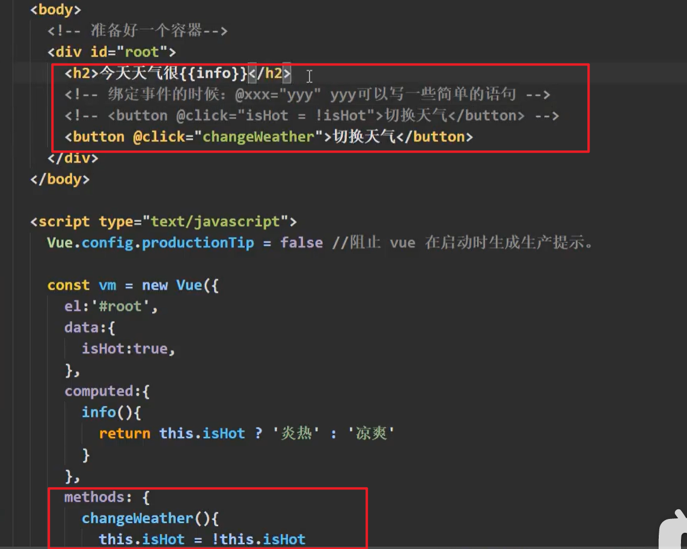Click the info(){ computed property
687x549 pixels.
pyautogui.click(x=111, y=412)
